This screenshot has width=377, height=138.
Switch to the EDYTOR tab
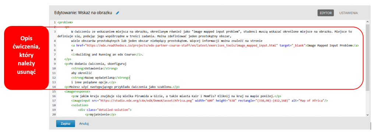coord(325,13)
